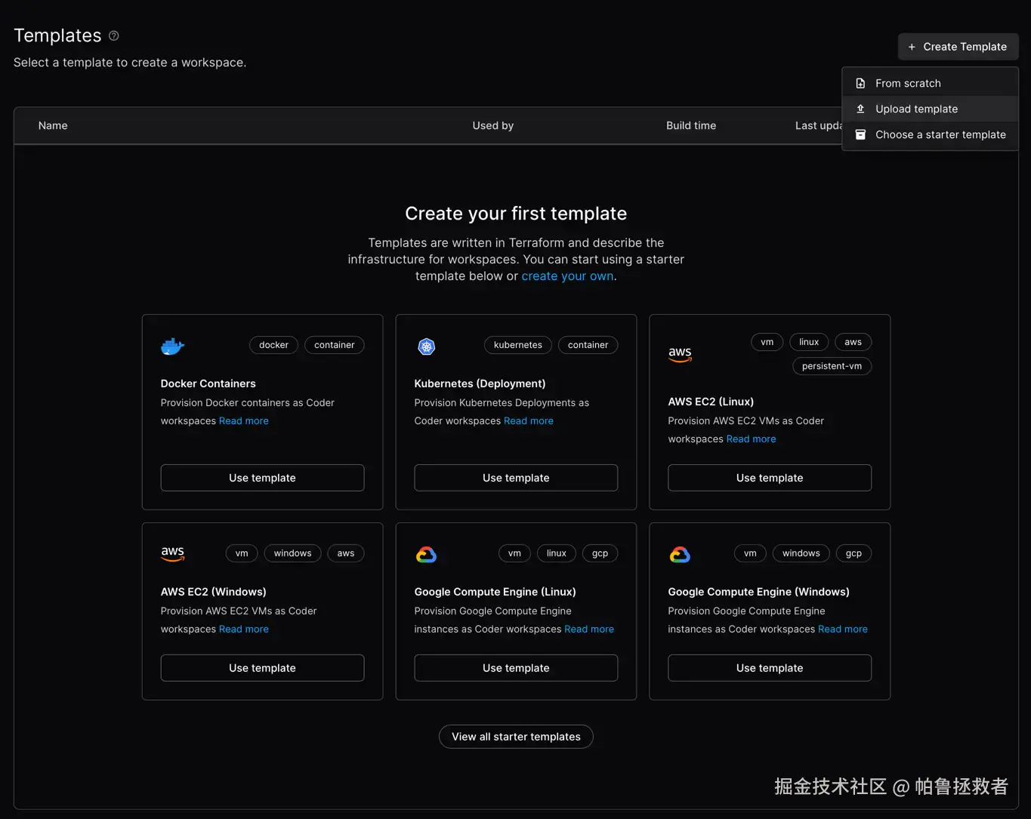Viewport: 1031px width, 819px height.
Task: Click the Upload template upload icon
Action: (x=860, y=109)
